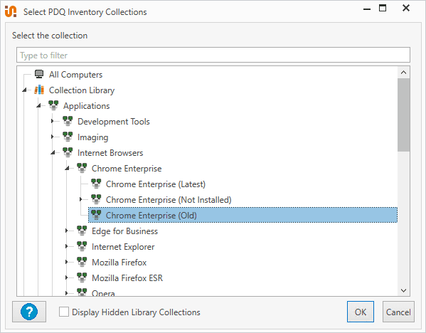Screen dimensions: 426x333
Task: Collapse the Chrome Enterprise node
Action: [x=67, y=168]
